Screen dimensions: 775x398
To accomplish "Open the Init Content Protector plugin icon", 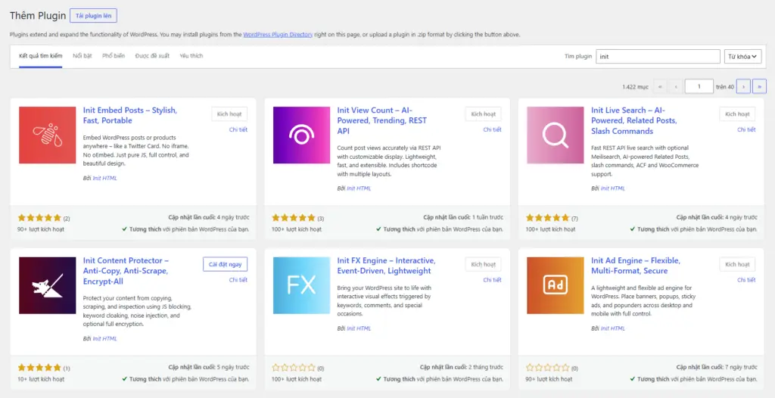I will (x=48, y=285).
